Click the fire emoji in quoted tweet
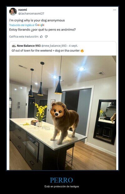The width and height of the screenshot is (125, 194). [x=82, y=51]
